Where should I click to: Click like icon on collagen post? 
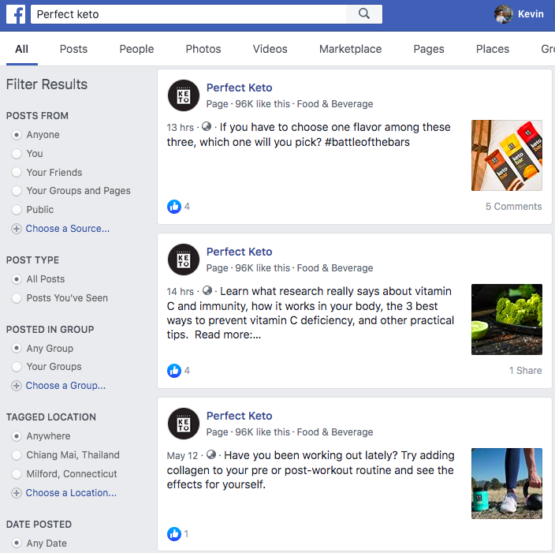coord(173,534)
